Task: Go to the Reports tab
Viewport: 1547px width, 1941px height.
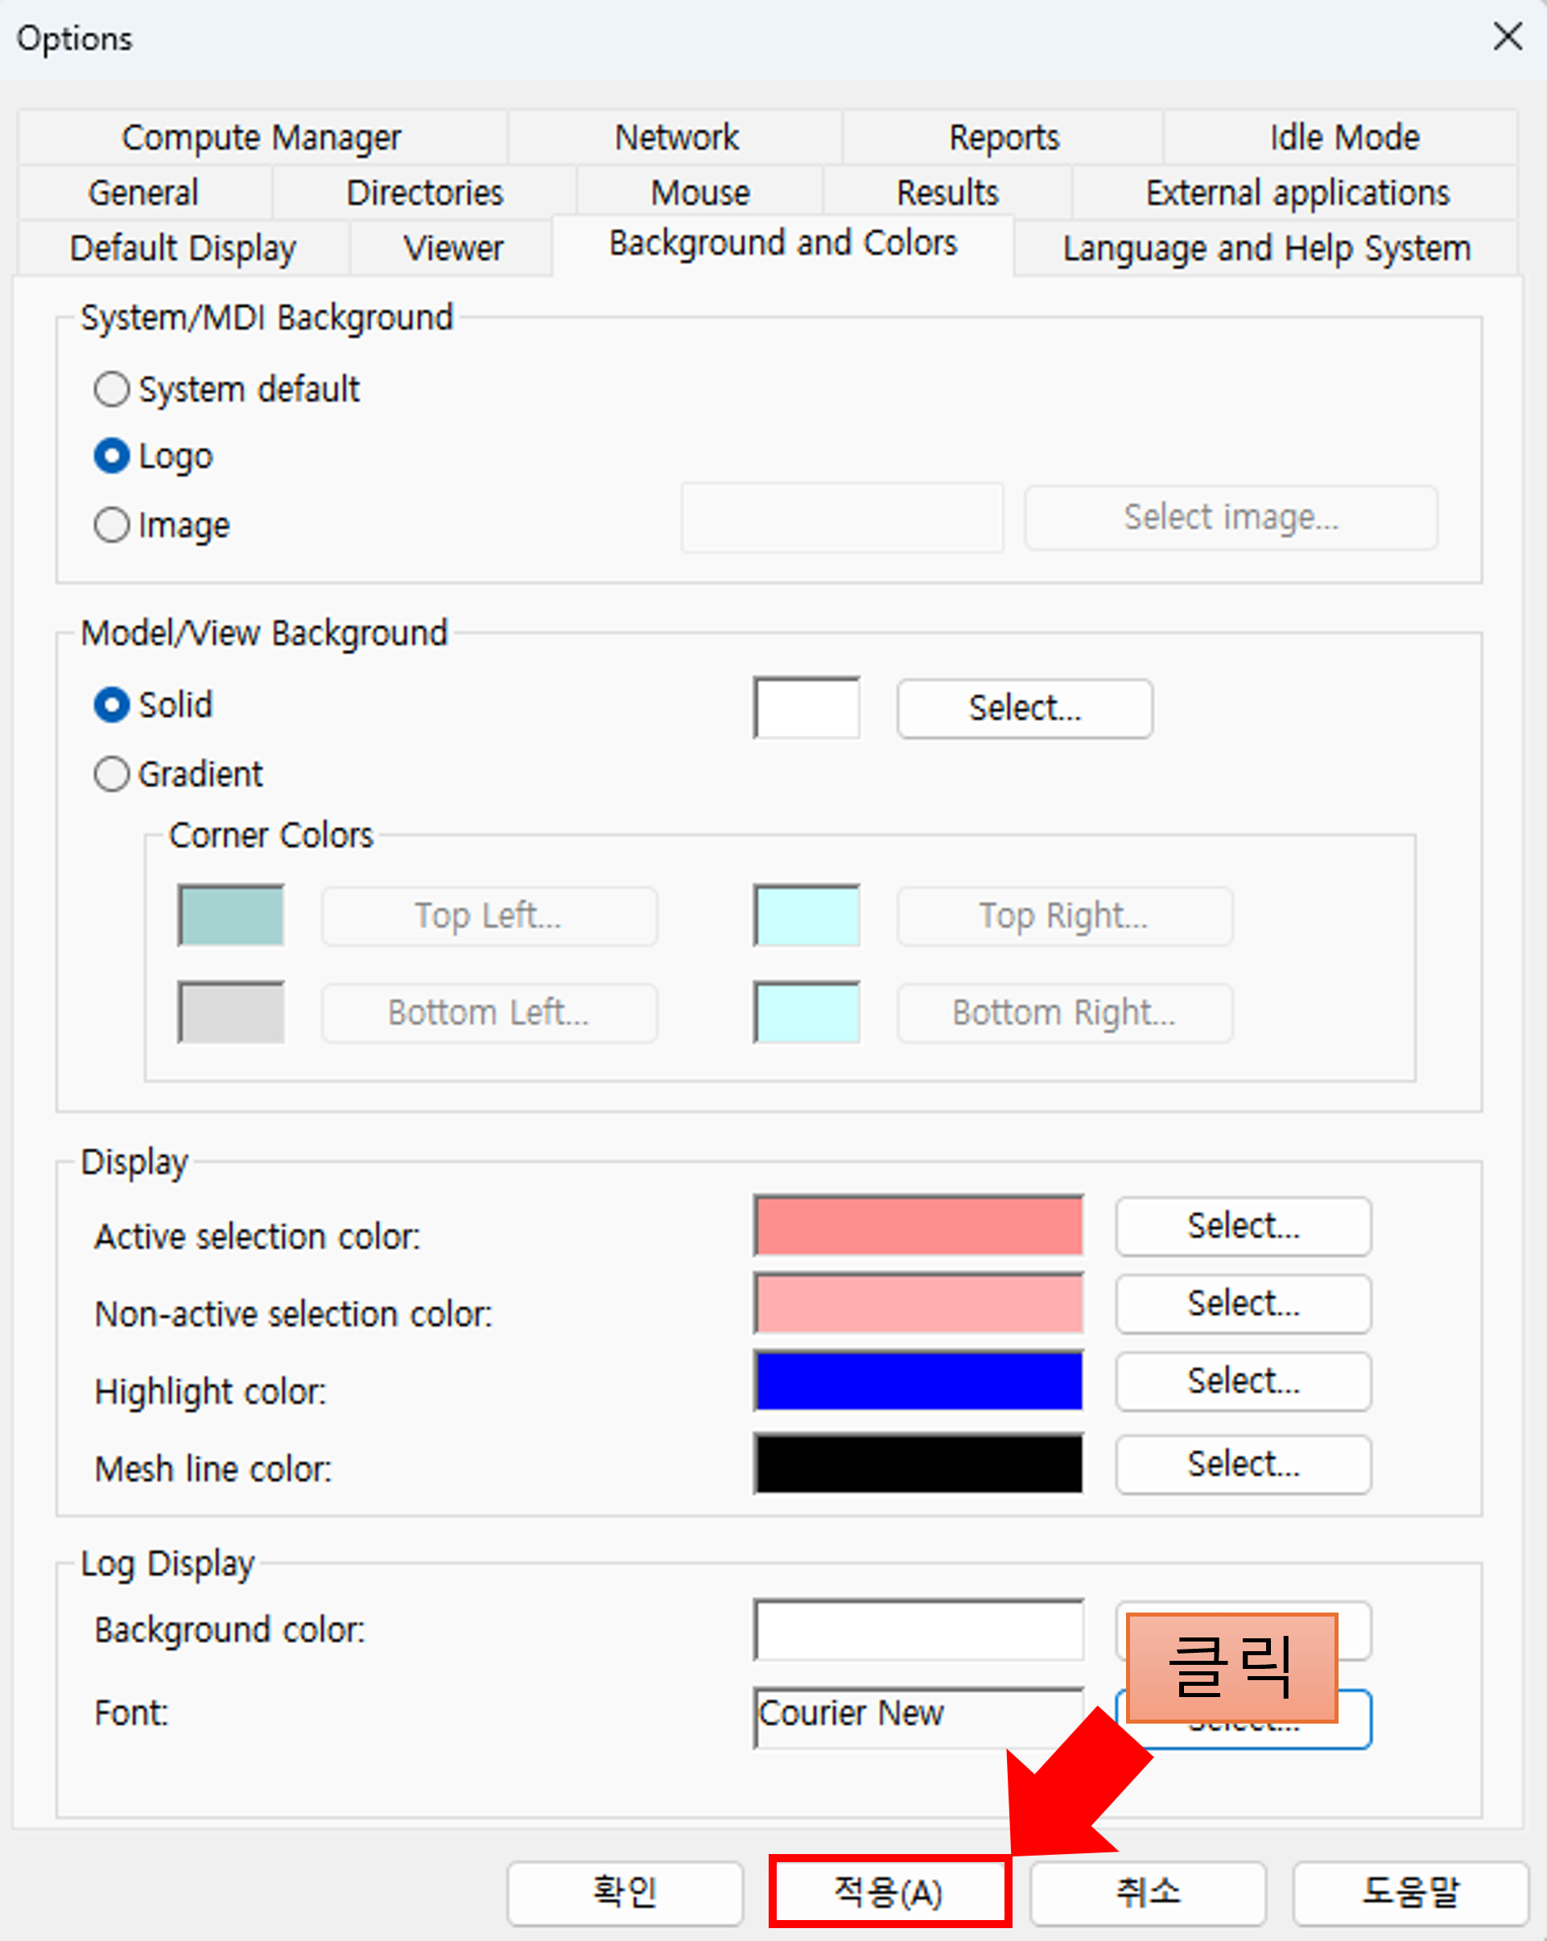Action: 1004,138
